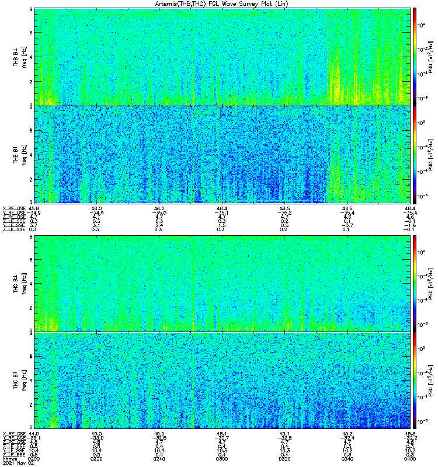Click the 0200 time tick label
438x467 pixels.
click(x=34, y=459)
